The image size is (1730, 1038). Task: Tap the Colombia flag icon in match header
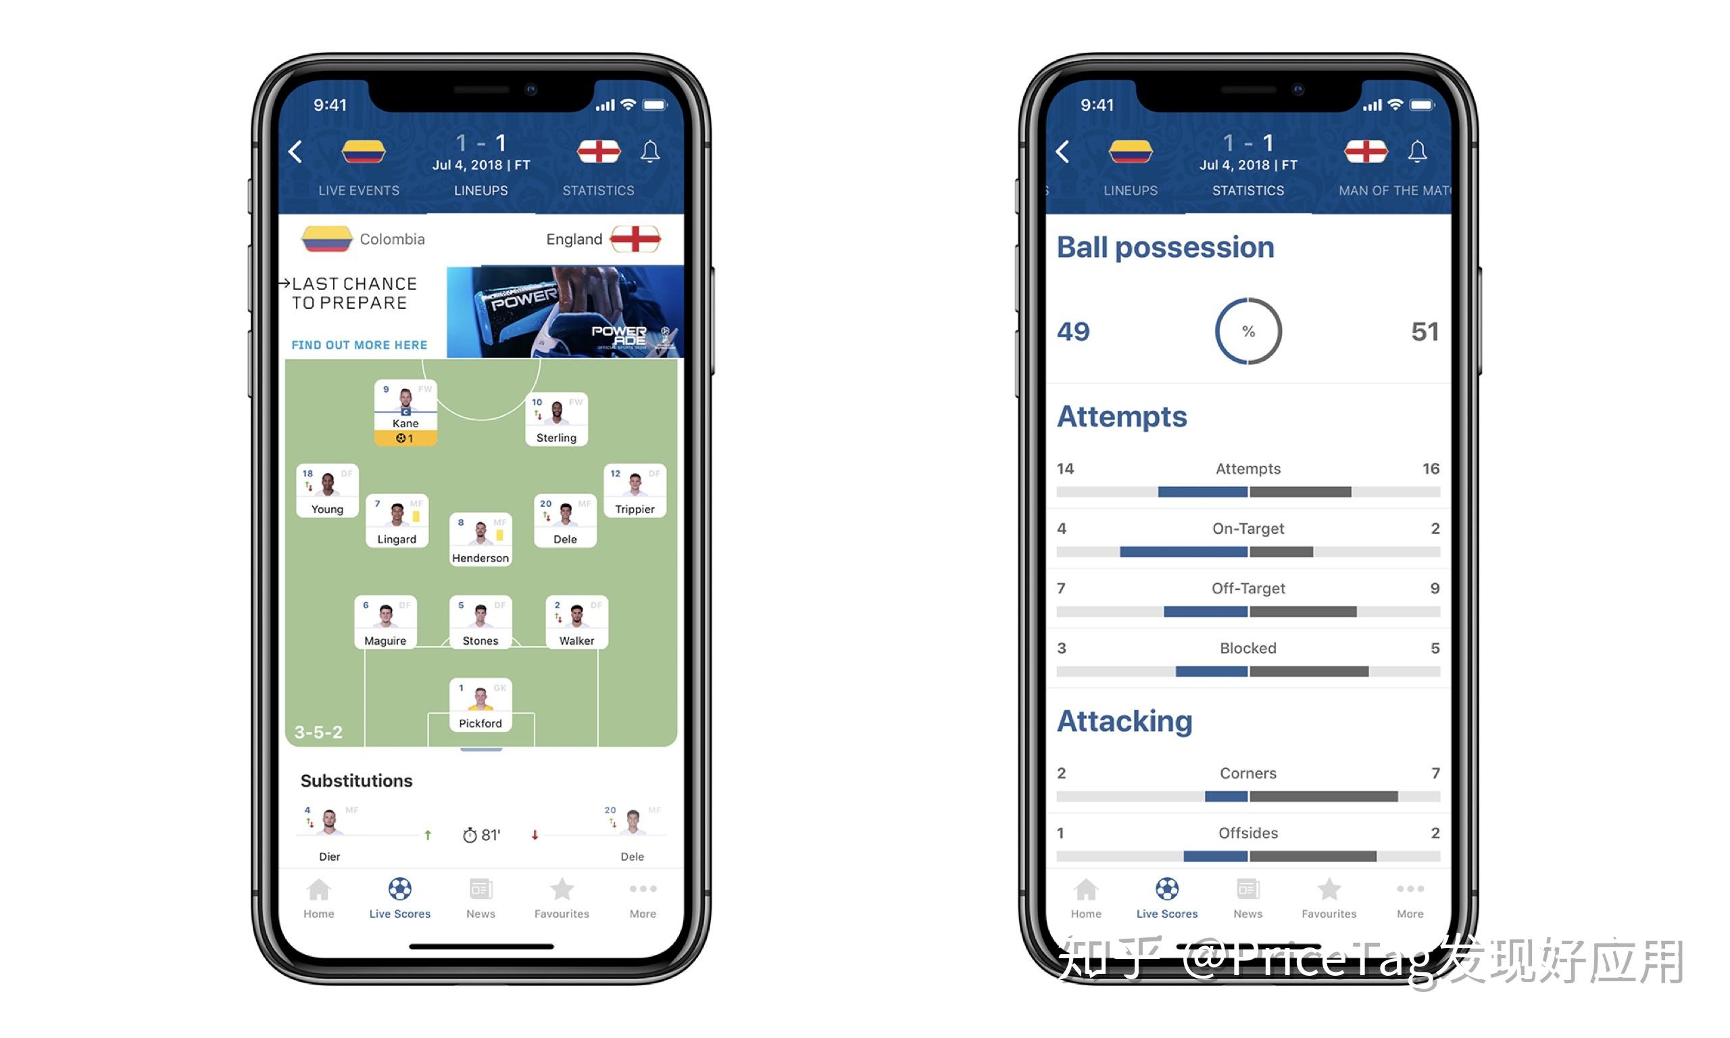point(367,151)
